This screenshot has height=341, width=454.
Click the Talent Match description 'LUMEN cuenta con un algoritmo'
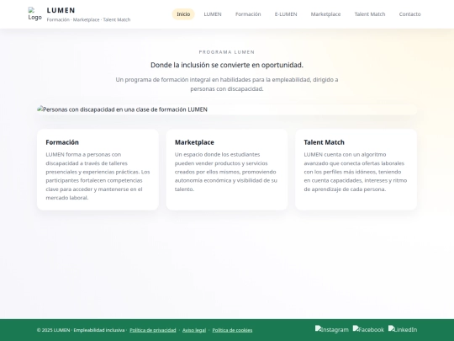(x=356, y=172)
